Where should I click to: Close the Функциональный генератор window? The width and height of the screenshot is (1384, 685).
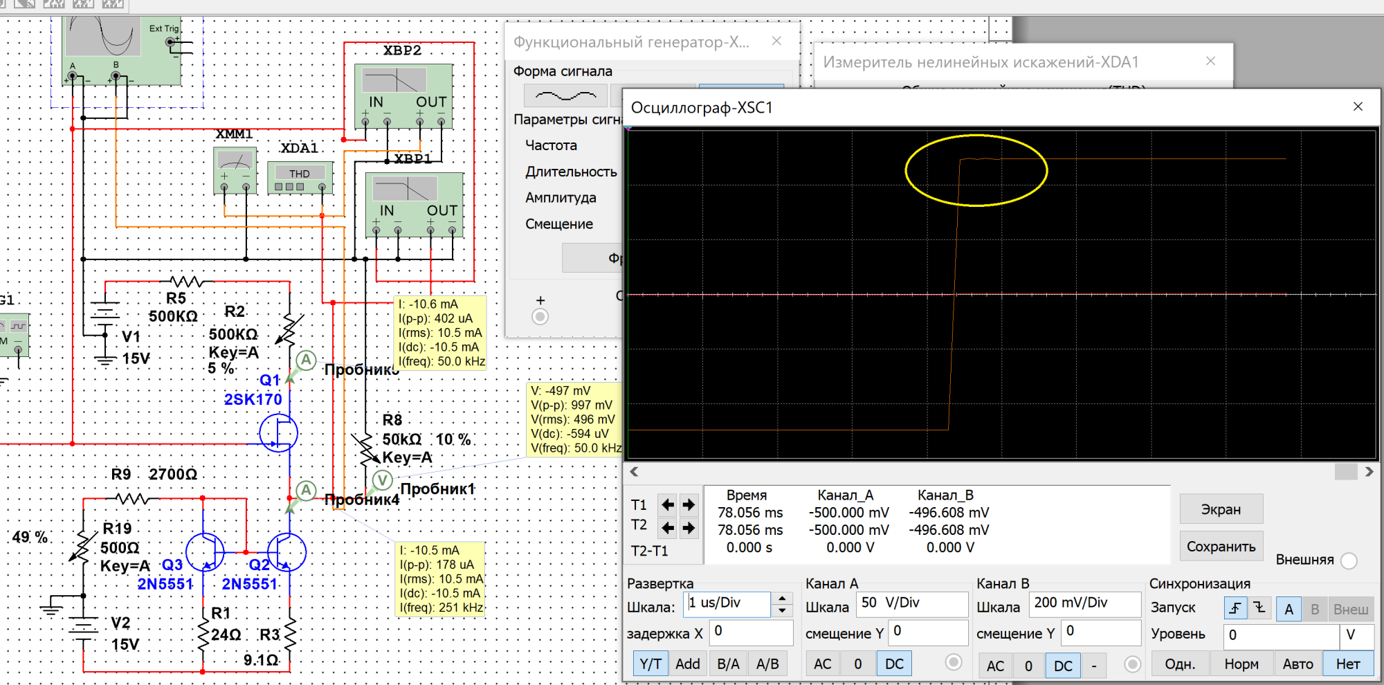776,41
